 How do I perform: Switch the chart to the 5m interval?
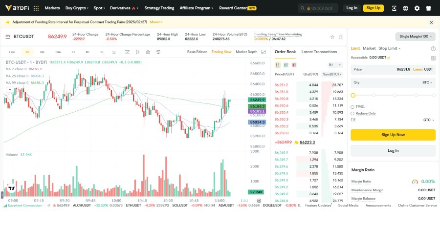(42, 52)
